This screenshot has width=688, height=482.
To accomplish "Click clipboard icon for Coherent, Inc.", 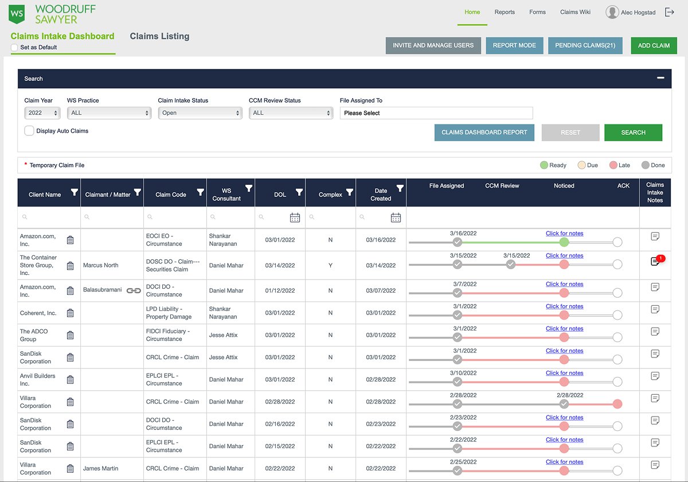I will [71, 313].
